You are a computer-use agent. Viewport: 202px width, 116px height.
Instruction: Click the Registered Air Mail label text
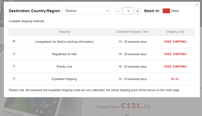(64, 54)
